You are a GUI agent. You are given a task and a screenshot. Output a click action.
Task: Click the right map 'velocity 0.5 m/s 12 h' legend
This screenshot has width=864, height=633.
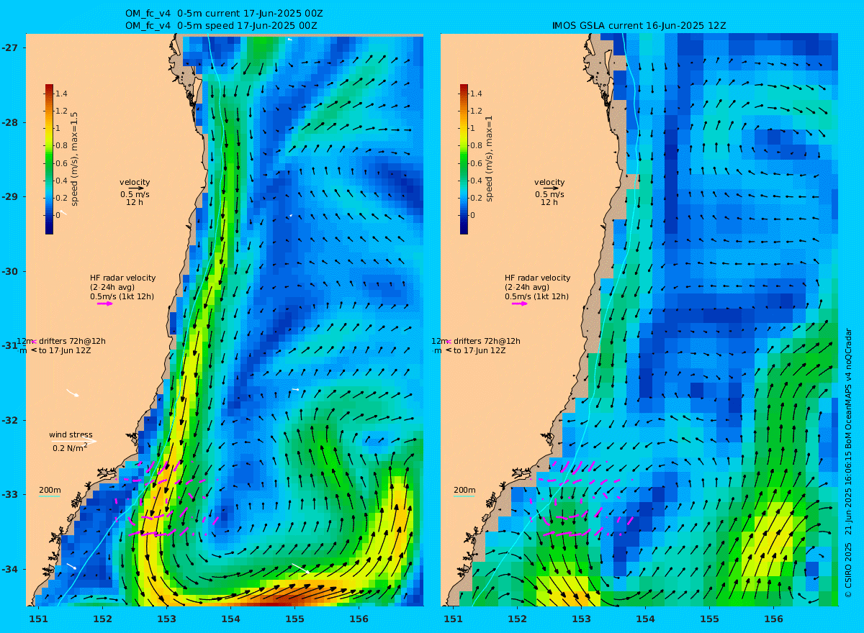point(549,192)
